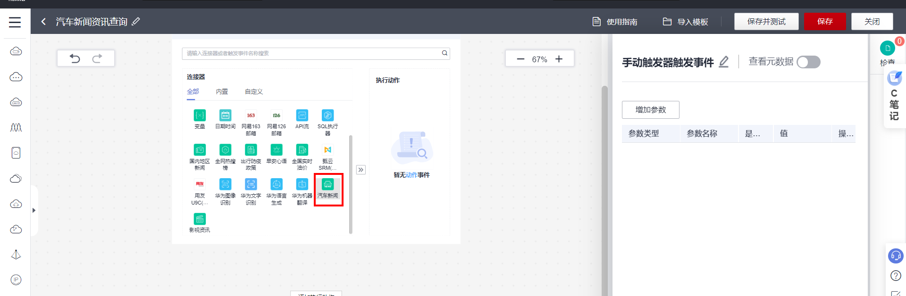This screenshot has height=296, width=906.
Task: Select the 变量 connector icon
Action: click(x=200, y=115)
